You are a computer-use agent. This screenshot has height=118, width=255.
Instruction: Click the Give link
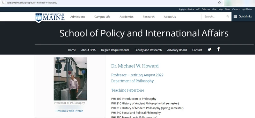click(x=214, y=9)
